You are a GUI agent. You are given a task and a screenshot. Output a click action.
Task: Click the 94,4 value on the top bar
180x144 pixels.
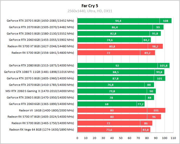(118, 21)
